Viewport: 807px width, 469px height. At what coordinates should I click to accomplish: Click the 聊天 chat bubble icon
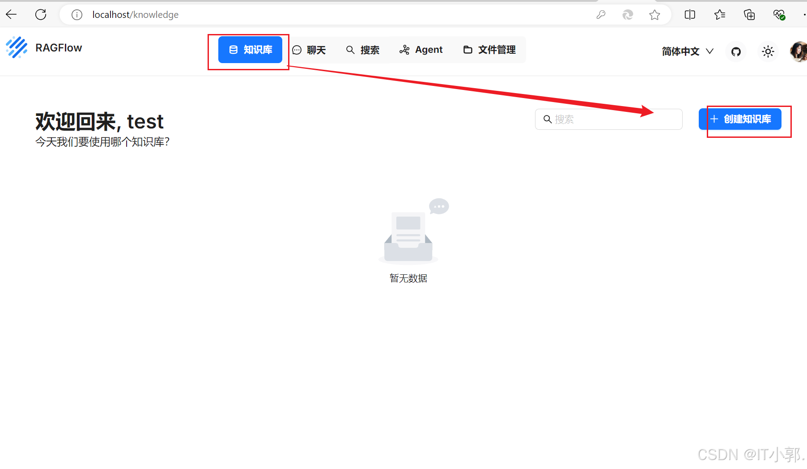297,50
